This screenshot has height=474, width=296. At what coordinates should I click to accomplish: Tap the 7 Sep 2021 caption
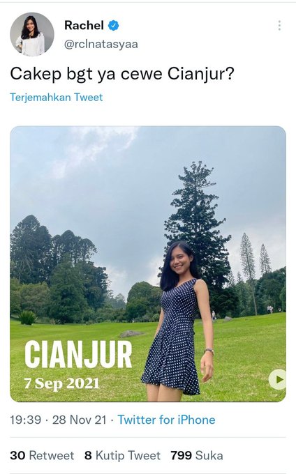[61, 383]
